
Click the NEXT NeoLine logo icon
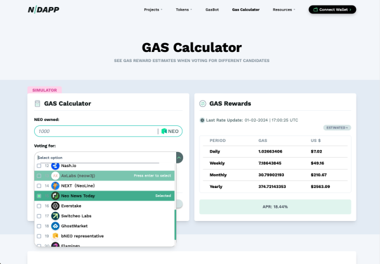point(55,185)
